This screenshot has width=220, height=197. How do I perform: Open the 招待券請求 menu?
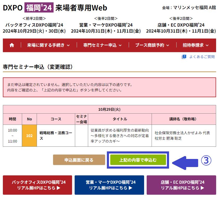pos(196,45)
